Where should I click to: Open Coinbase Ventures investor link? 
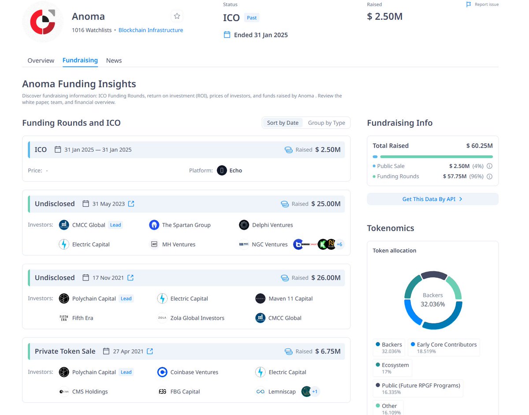click(194, 372)
